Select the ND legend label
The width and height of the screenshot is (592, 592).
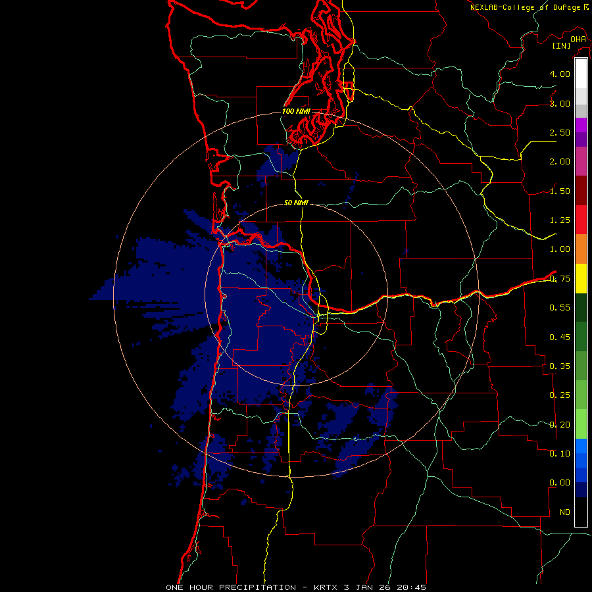(x=565, y=512)
